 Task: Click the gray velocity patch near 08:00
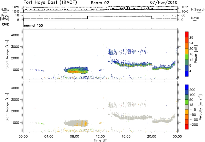pyautogui.click(x=76, y=123)
